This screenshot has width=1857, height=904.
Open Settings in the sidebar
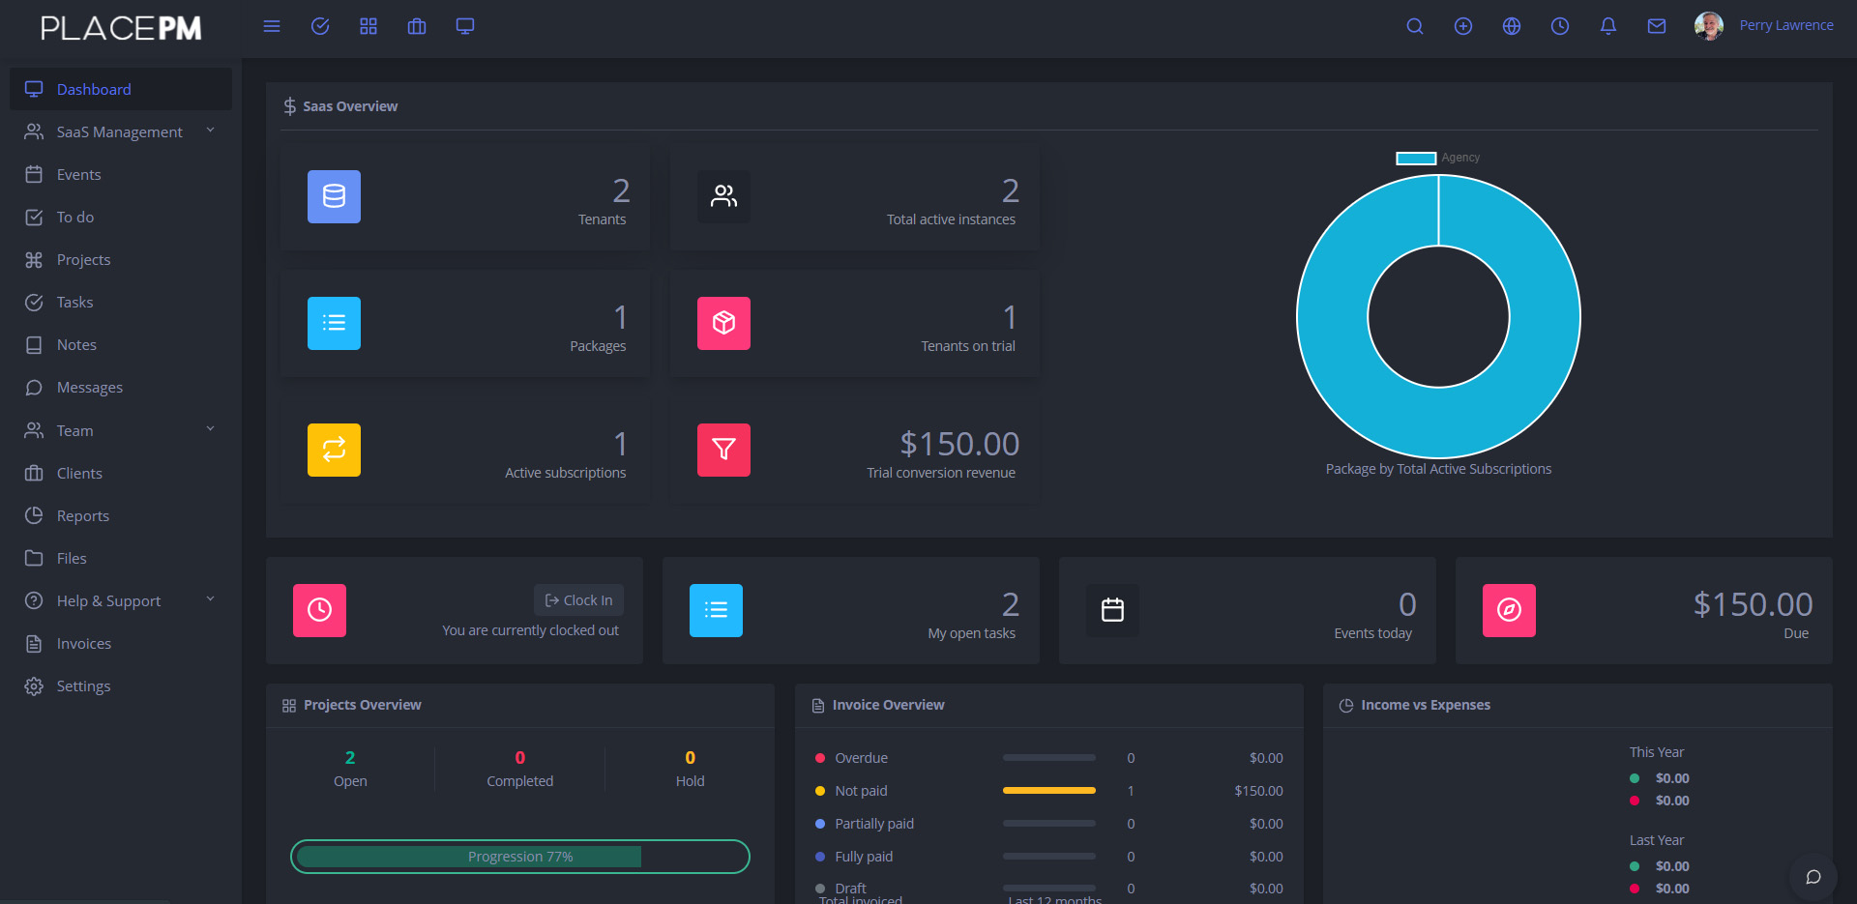(83, 685)
